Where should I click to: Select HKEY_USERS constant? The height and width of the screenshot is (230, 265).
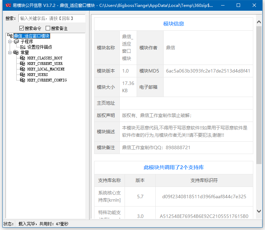pos(37,75)
